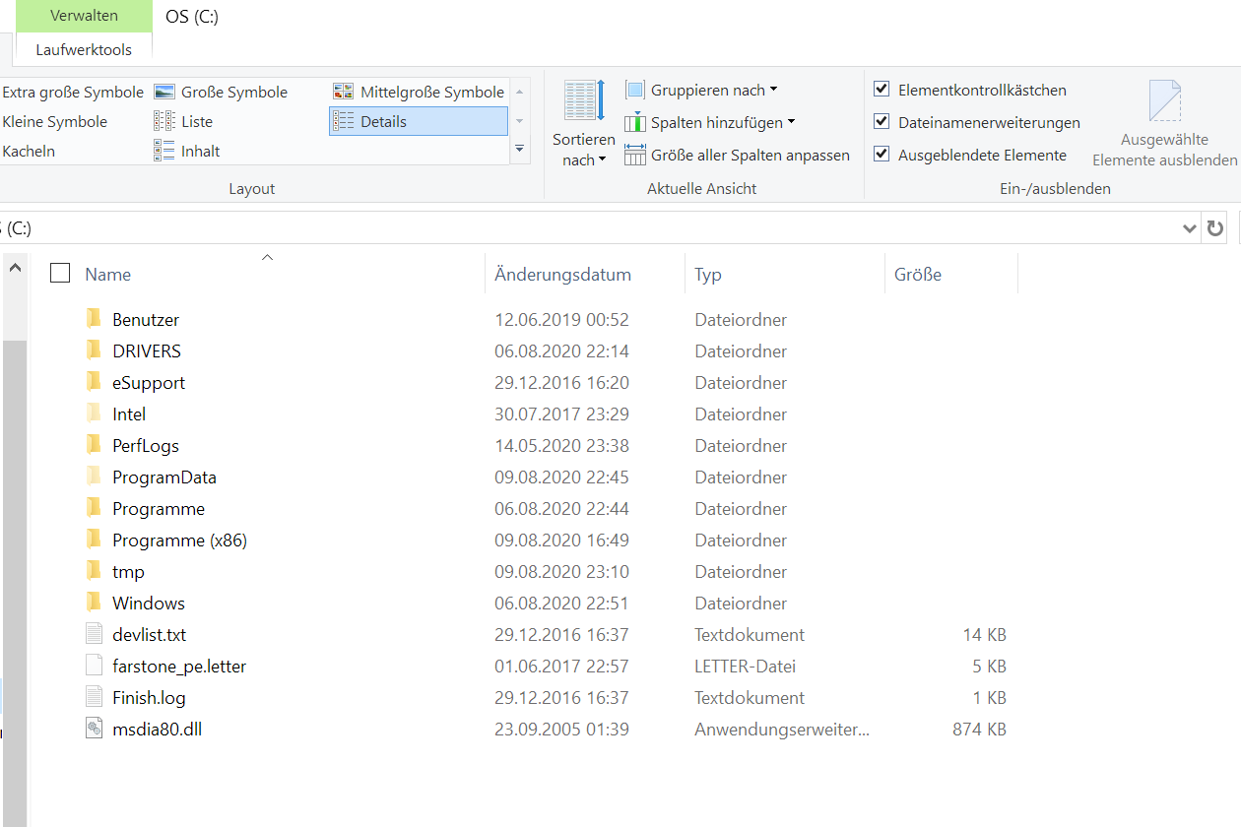Click the Intel folder icon

tap(94, 413)
